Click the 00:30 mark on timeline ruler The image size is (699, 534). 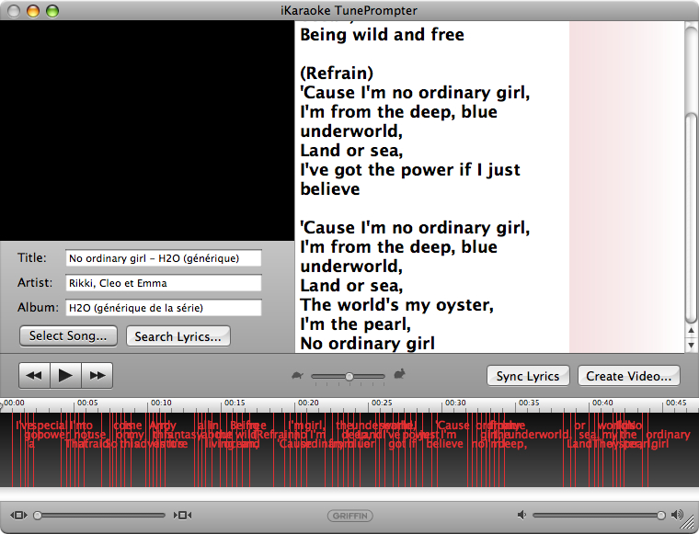(x=455, y=403)
